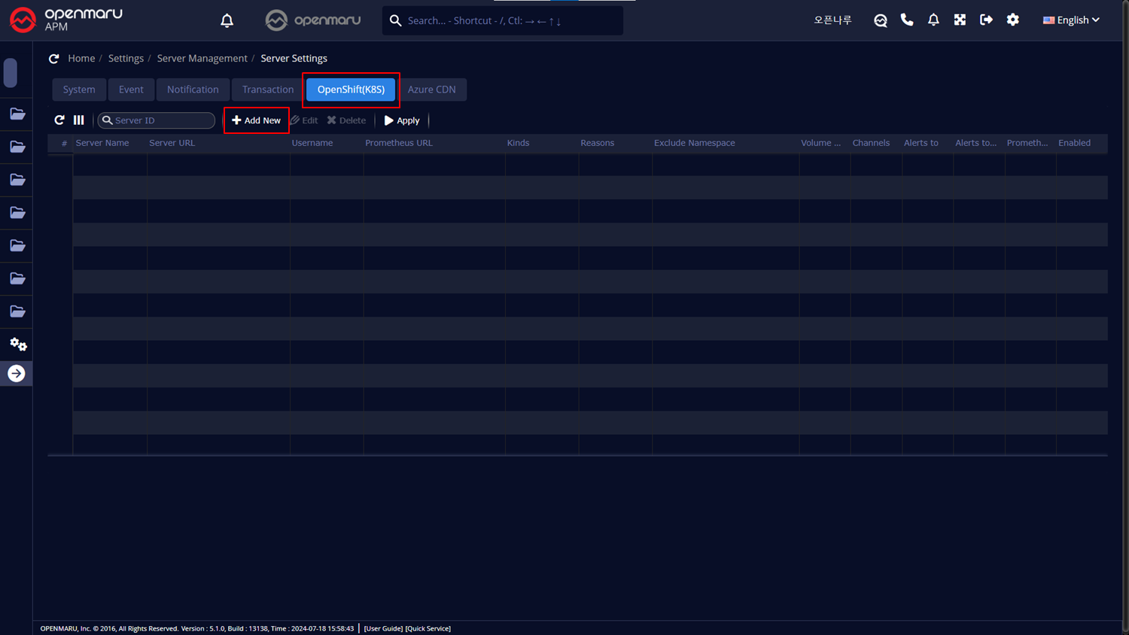Screen dimensions: 1129x635
Task: Open the settings gear in top bar
Action: [x=1013, y=20]
